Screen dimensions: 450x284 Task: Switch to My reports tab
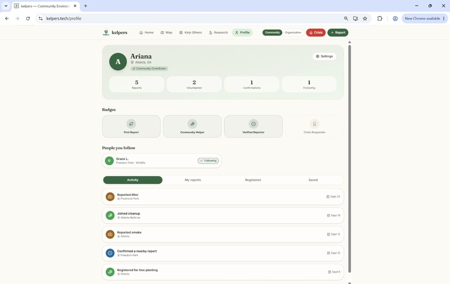point(193,180)
